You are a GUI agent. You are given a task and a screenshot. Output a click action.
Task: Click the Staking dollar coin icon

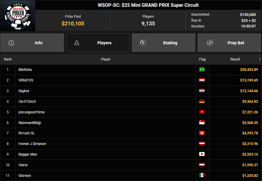(x=143, y=43)
